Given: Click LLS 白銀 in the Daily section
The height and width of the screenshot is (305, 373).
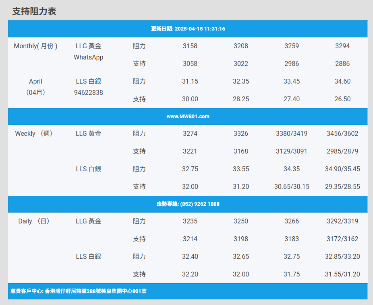Looking at the screenshot, I should pyautogui.click(x=89, y=256).
